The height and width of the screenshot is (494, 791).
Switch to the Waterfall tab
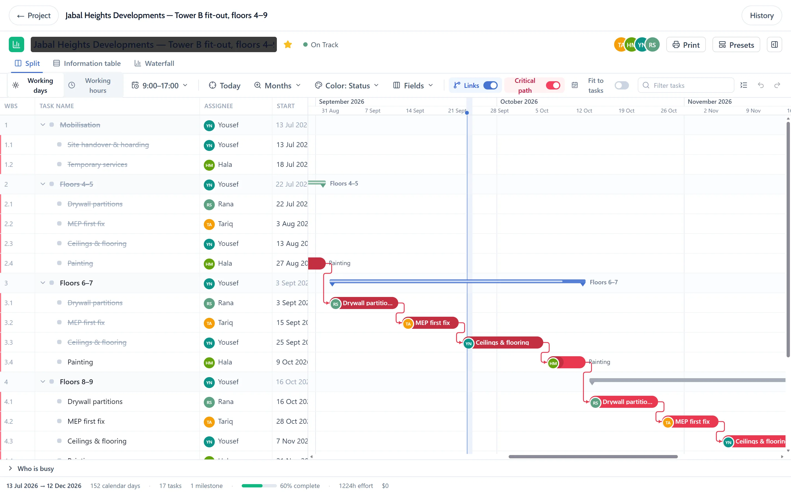click(154, 63)
